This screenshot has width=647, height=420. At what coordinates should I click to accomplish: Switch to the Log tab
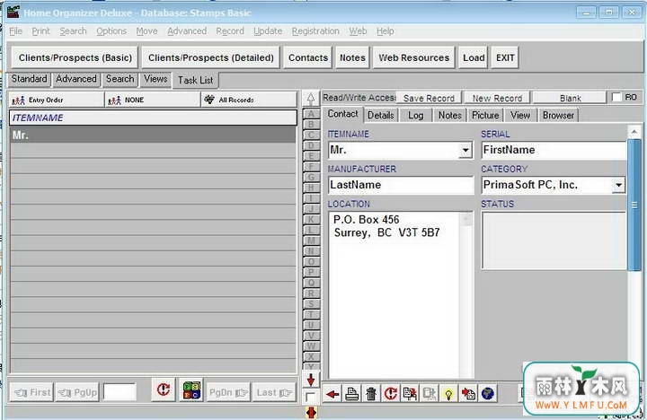[415, 116]
